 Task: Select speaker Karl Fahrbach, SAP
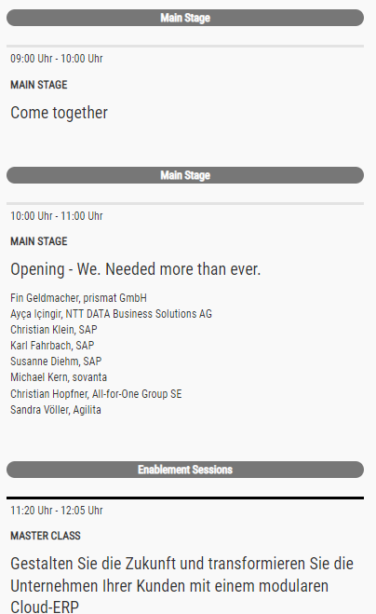click(x=52, y=346)
